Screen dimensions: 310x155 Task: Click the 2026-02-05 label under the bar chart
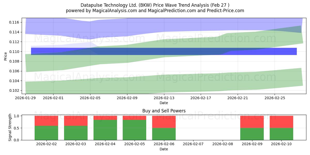pos(134,144)
